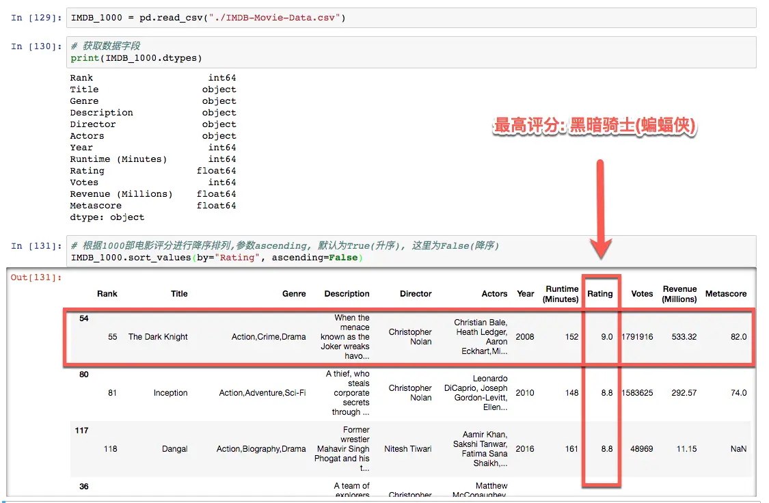This screenshot has width=769, height=503.
Task: Click the votes value 1791916
Action: 637,337
